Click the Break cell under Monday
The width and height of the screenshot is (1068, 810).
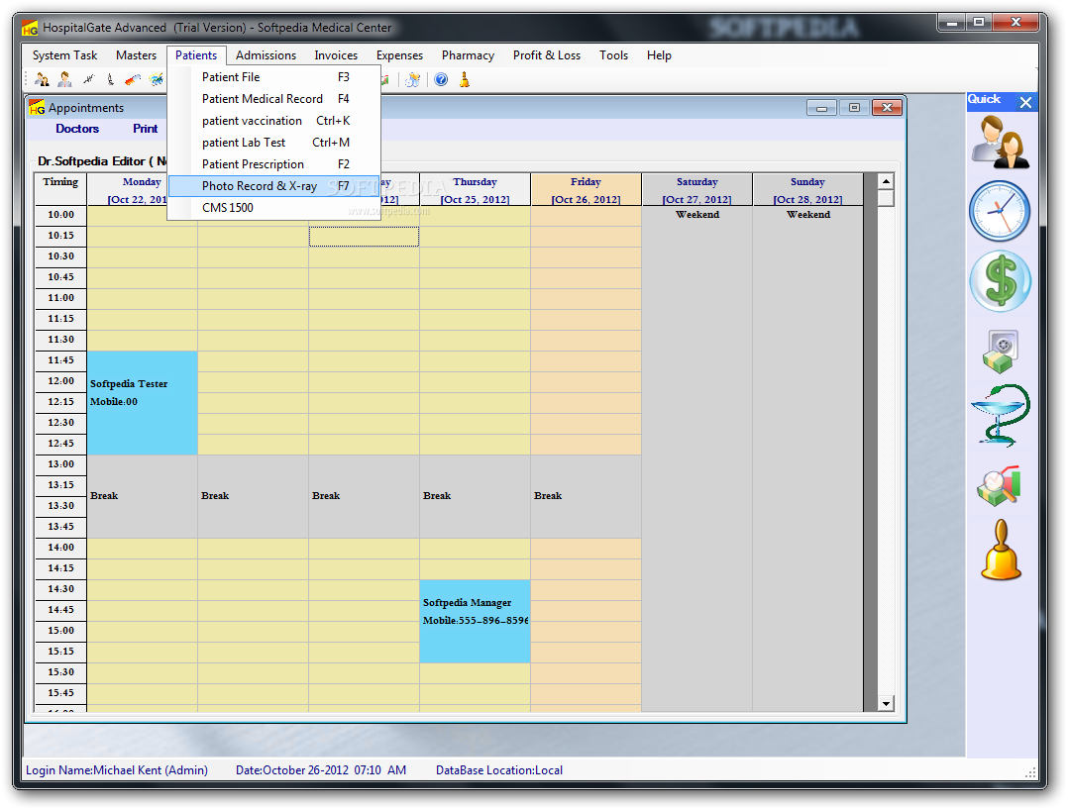pos(143,496)
